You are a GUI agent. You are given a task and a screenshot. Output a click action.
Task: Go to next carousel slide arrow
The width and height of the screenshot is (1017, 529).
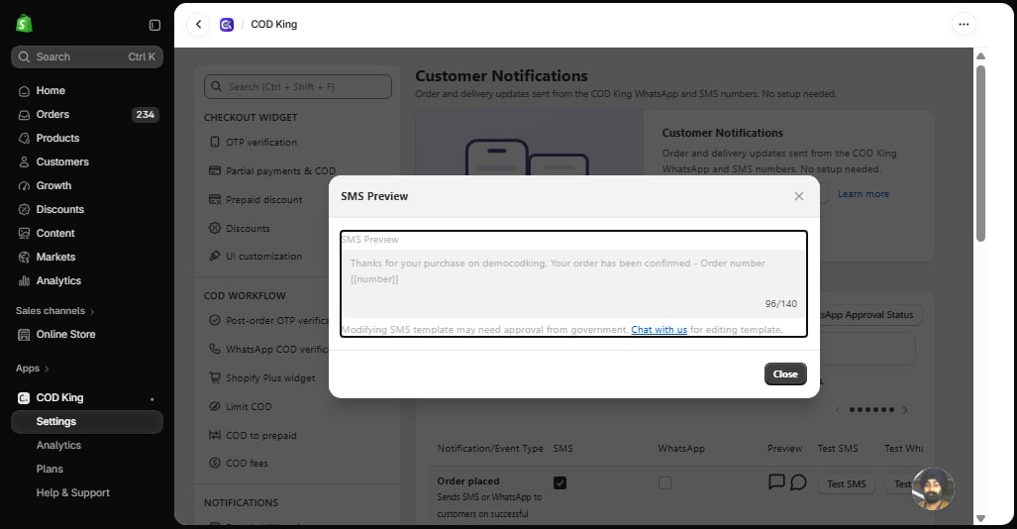905,410
